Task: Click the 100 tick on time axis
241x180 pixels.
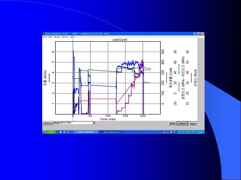Action: pyautogui.click(x=108, y=116)
